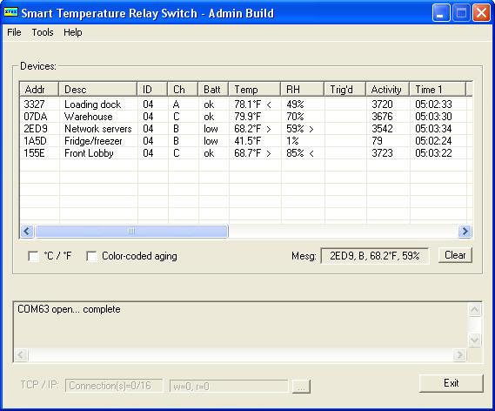The width and height of the screenshot is (495, 411).
Task: Click the log pane scroll down arrow
Action: 474,340
